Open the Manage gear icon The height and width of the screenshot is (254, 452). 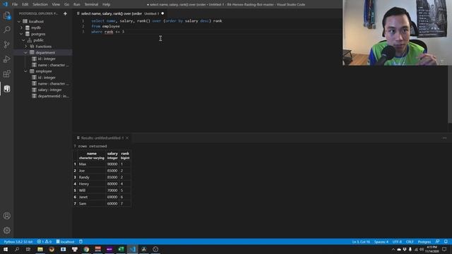click(6, 230)
